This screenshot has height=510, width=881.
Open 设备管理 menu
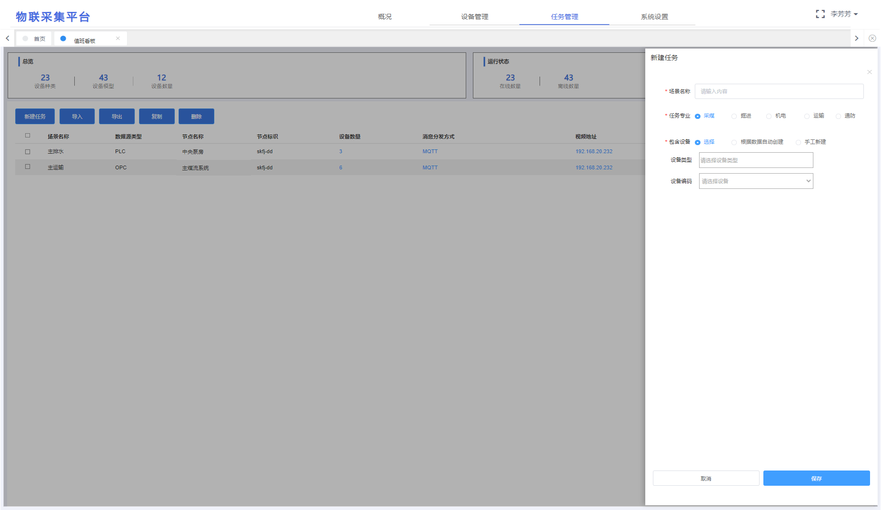coord(475,17)
